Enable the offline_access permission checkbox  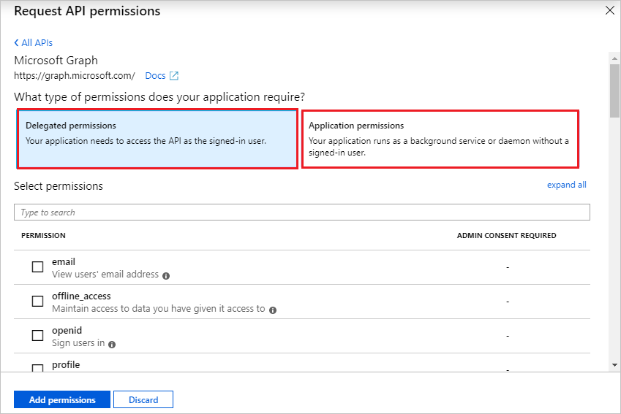coord(37,302)
